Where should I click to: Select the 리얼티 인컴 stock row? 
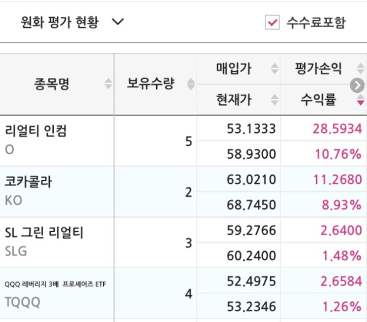point(36,140)
